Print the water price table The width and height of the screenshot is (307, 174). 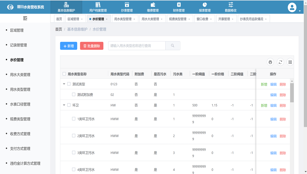[270, 62]
